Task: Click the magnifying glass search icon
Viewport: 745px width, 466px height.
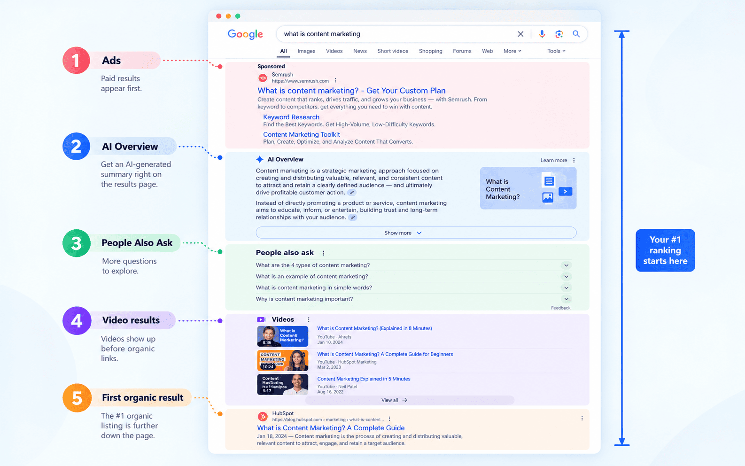Action: 576,34
